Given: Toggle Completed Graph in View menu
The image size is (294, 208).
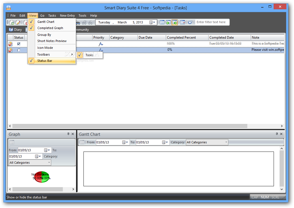Looking at the screenshot, I should click(52, 28).
